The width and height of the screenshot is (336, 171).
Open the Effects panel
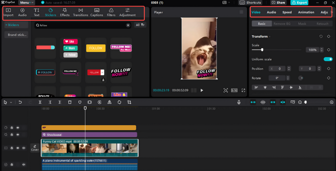65,12
